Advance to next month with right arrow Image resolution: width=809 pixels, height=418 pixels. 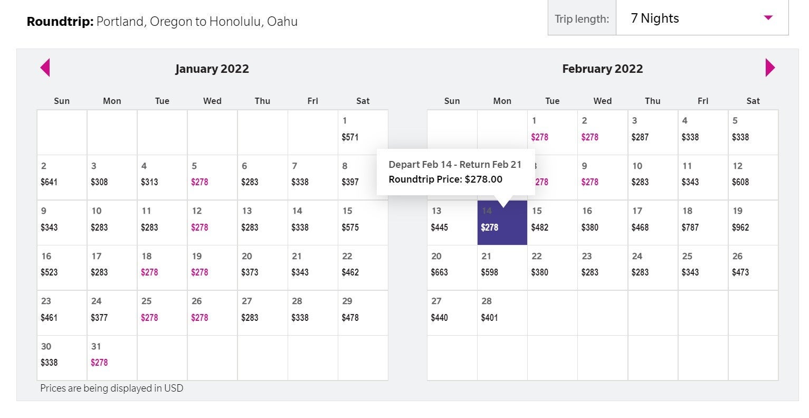770,68
